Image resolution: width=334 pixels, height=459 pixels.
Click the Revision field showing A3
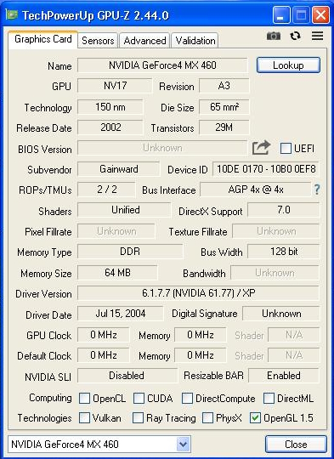point(224,86)
